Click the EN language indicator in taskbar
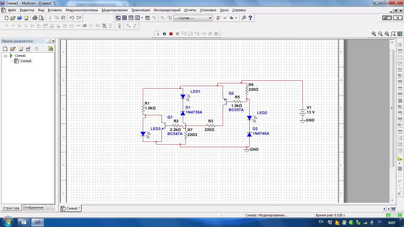Screen dimensions: 404x227 pos(321,222)
